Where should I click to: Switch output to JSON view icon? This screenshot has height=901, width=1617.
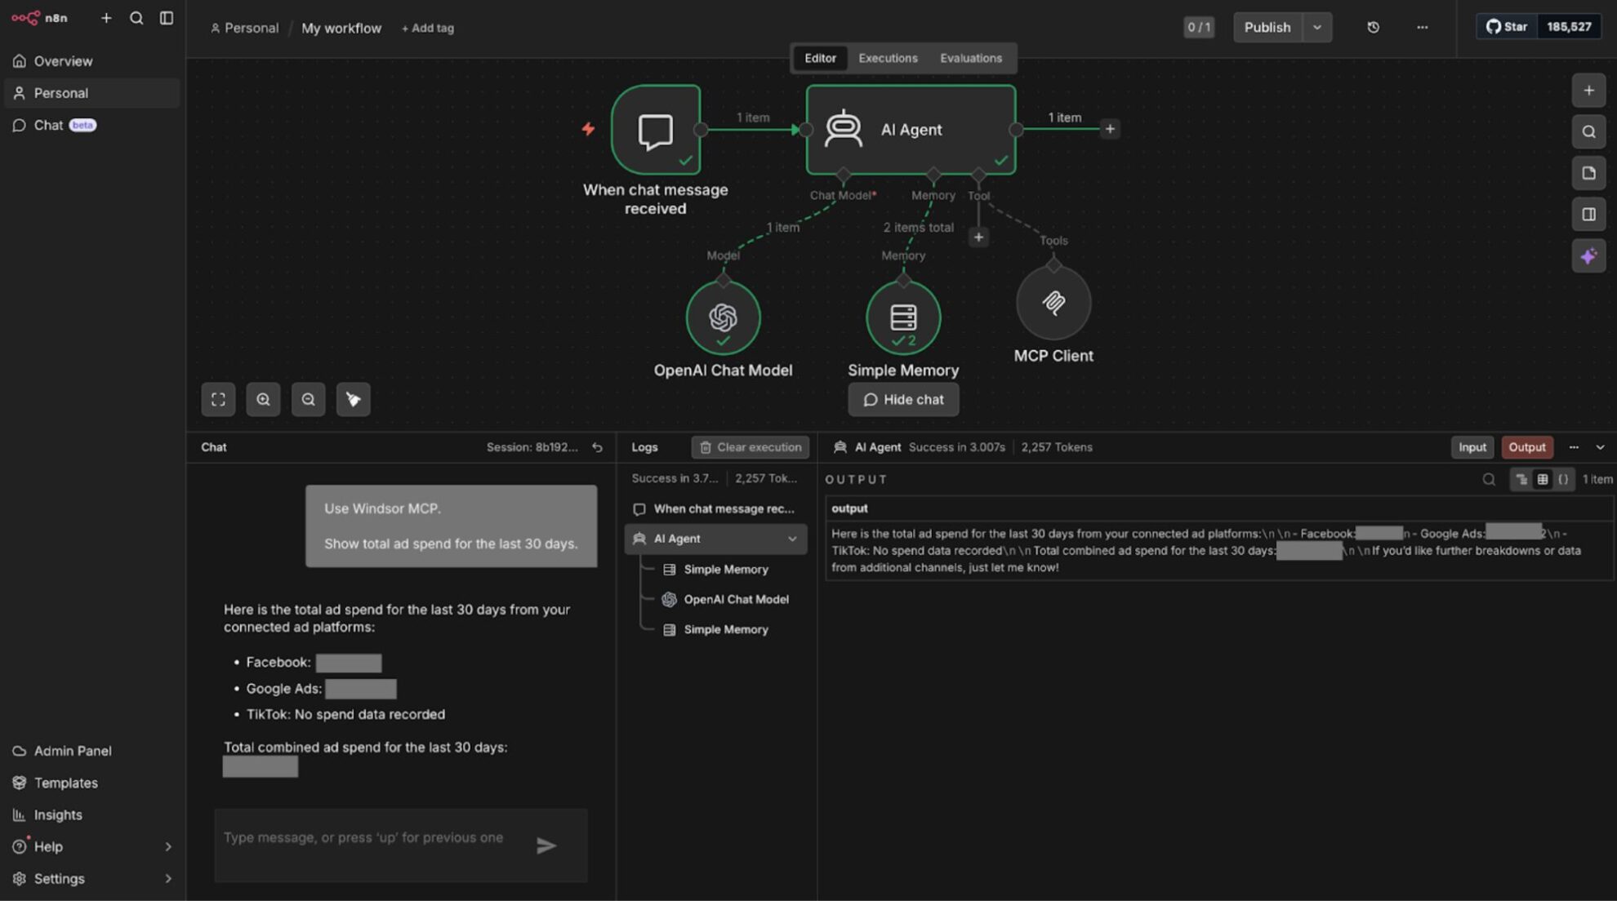tap(1563, 480)
